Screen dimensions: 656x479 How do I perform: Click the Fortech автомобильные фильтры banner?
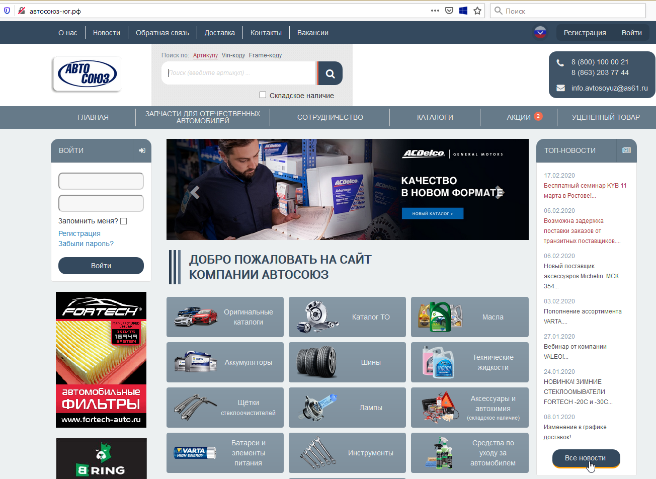pyautogui.click(x=101, y=360)
